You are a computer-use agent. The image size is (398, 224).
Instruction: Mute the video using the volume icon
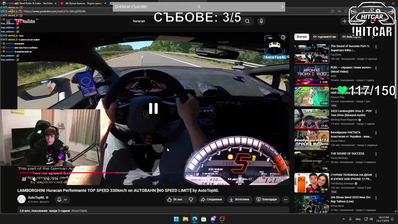click(35, 179)
